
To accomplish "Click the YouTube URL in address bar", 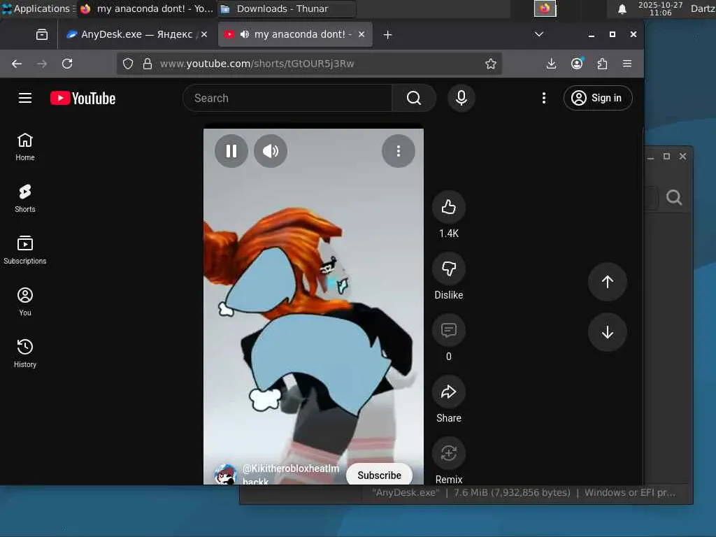I will [257, 64].
